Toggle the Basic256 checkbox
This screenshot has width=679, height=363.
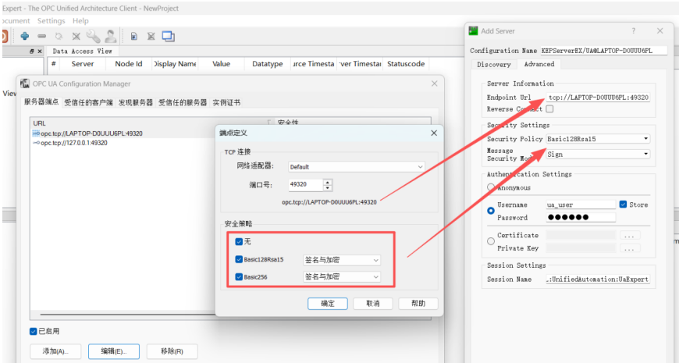click(239, 277)
